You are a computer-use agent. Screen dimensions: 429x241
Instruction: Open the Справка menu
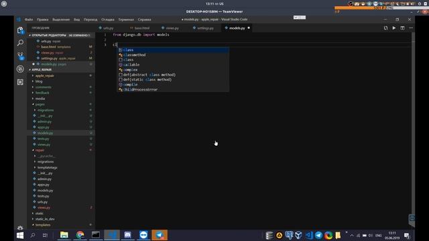(145, 19)
